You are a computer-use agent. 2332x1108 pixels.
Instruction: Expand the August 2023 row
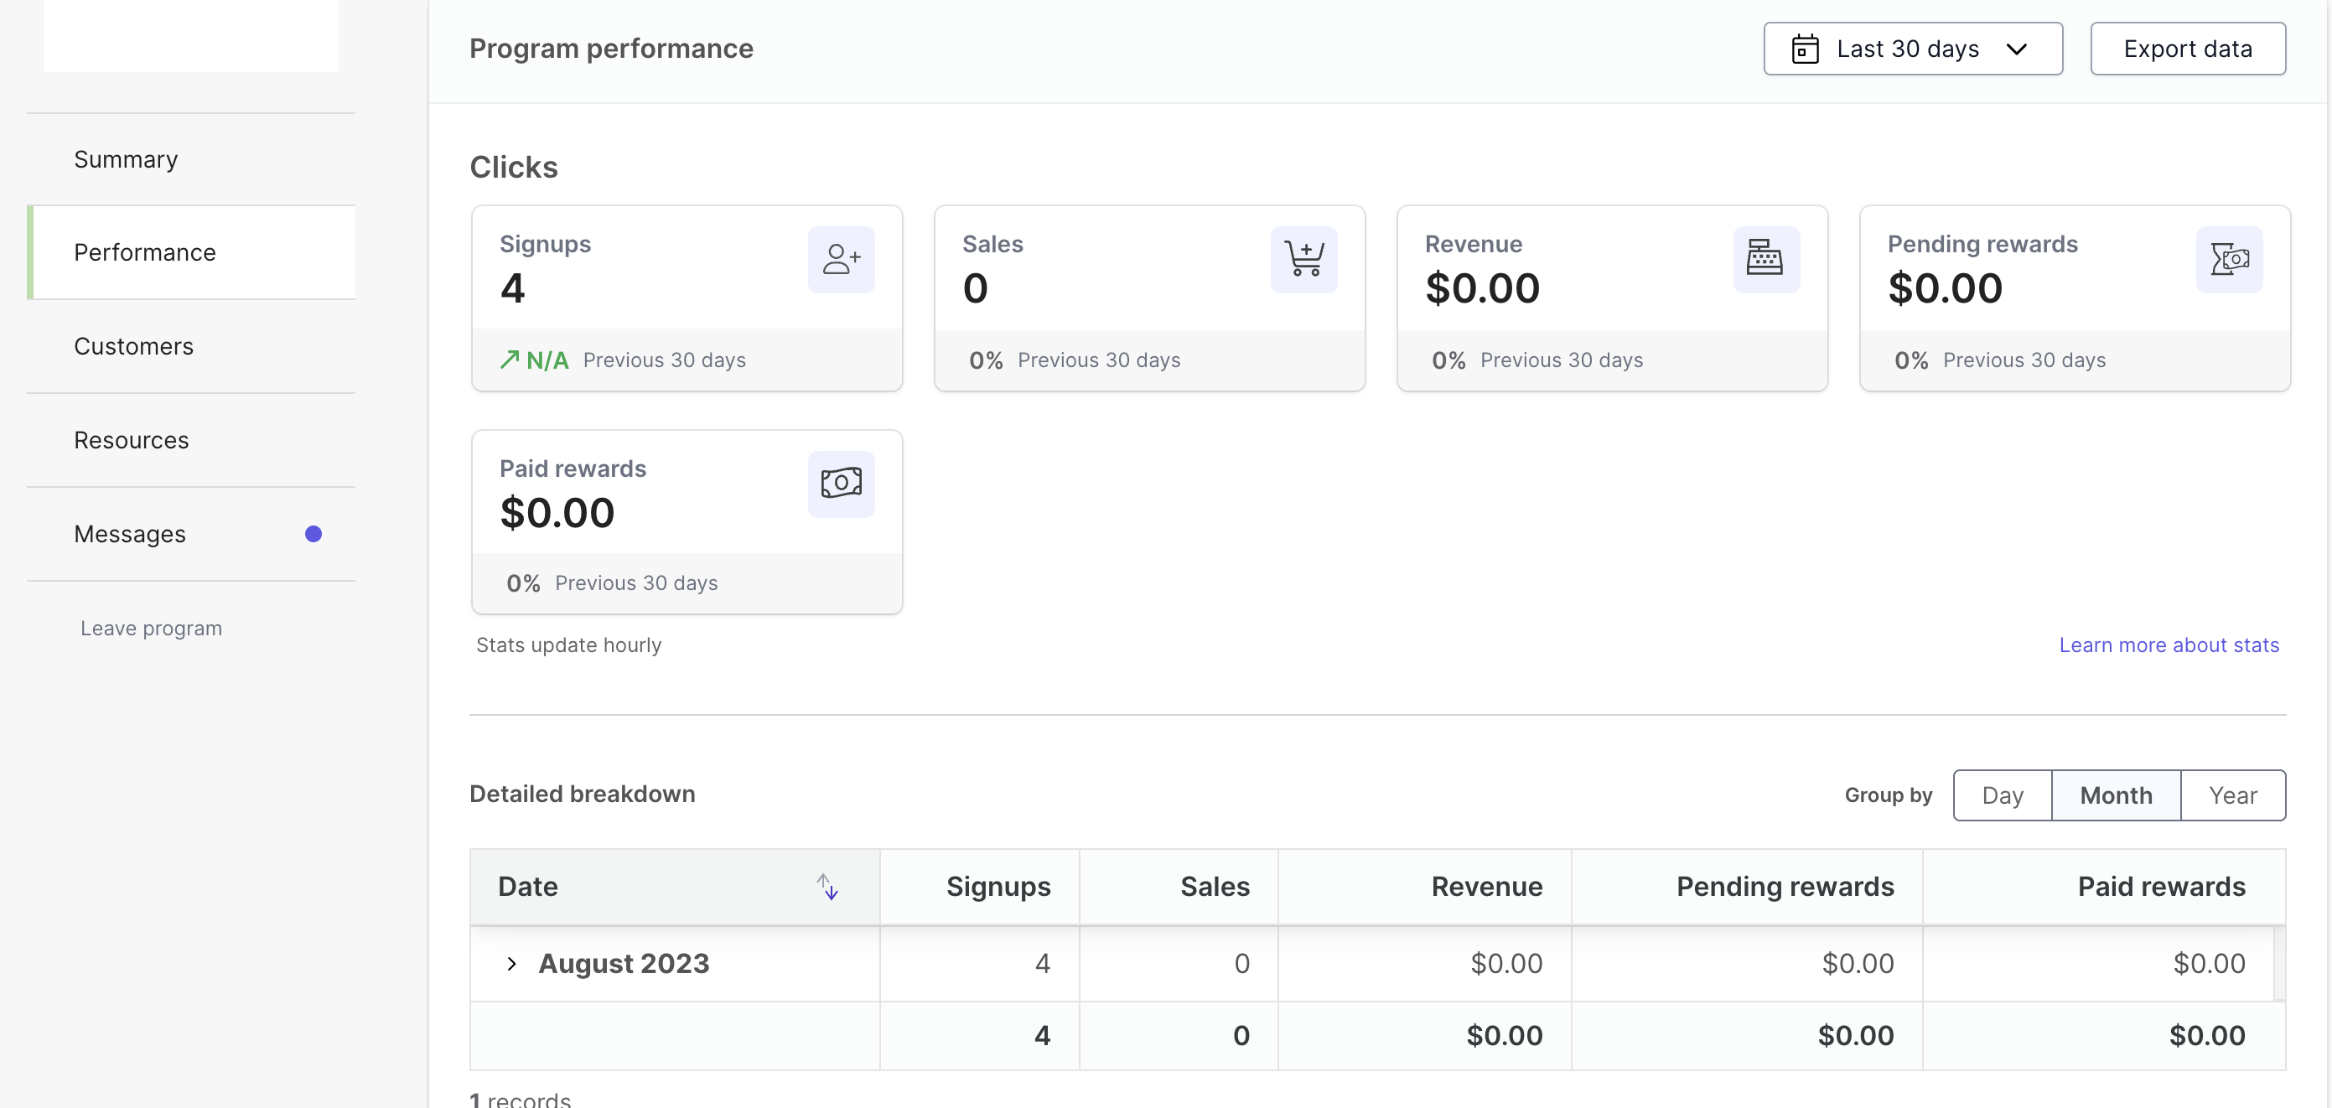(511, 963)
